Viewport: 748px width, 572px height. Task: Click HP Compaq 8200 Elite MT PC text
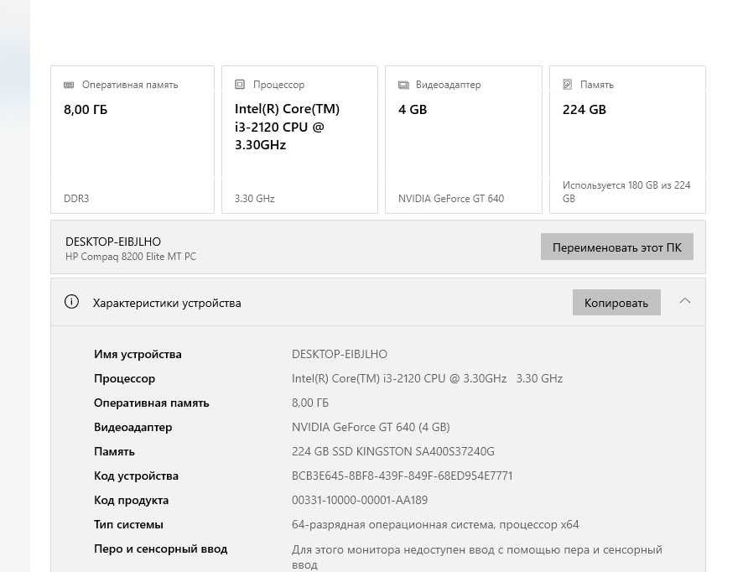131,257
